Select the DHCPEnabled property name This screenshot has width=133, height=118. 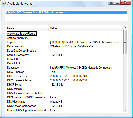(x=16, y=72)
